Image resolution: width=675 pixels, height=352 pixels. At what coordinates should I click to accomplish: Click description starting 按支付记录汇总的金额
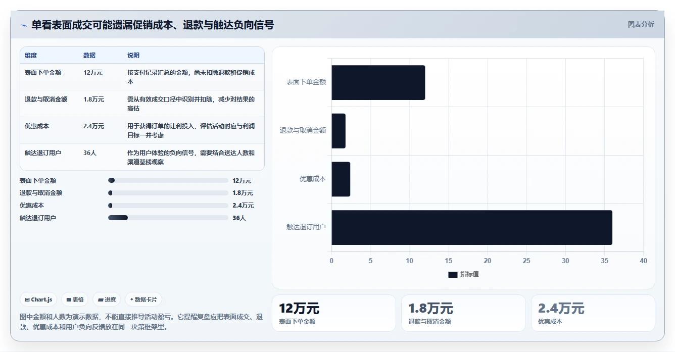click(191, 77)
